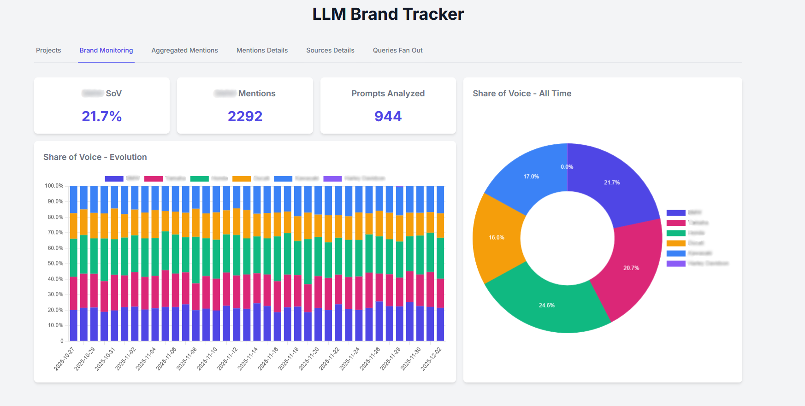Select the orange 16.0% donut slice
Screen dimensions: 805x406
(497, 237)
